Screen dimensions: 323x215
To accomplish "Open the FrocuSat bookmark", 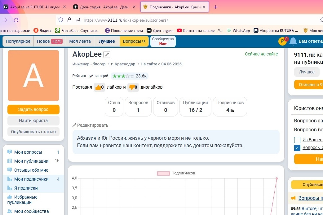I will pos(77,30).
